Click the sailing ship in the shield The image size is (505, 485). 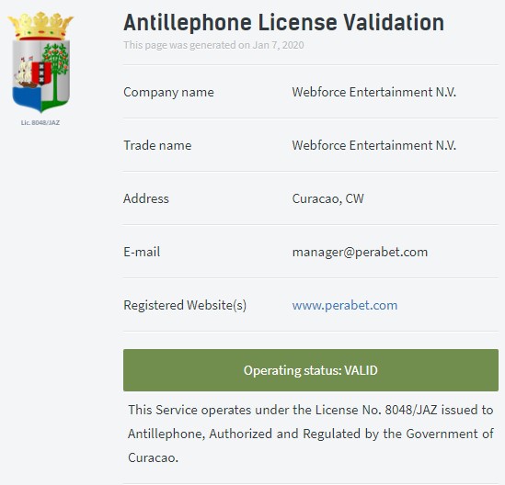coord(25,73)
